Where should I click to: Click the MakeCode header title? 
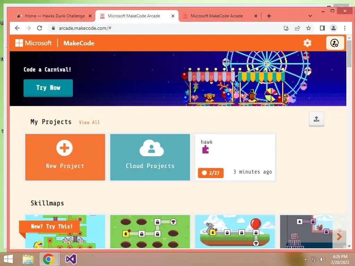click(x=79, y=43)
